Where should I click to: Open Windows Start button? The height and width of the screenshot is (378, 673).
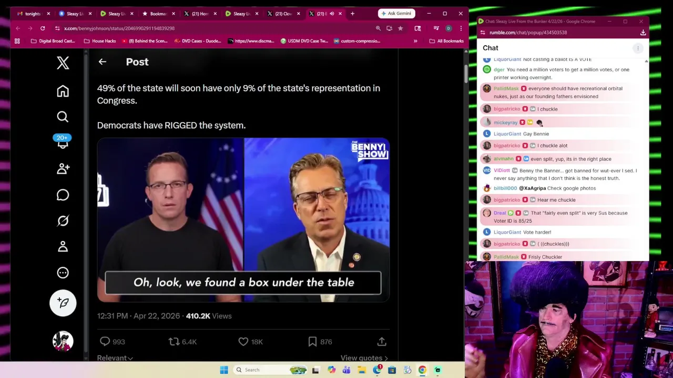[x=224, y=370]
